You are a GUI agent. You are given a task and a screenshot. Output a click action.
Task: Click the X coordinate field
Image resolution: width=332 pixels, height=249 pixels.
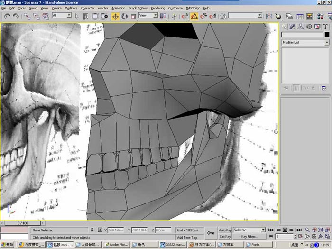coord(116,230)
